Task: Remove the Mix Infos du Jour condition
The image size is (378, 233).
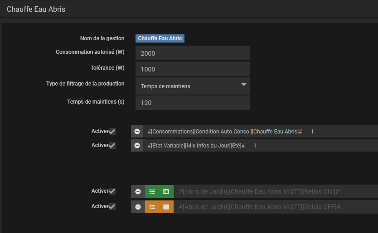Action: coord(137,146)
